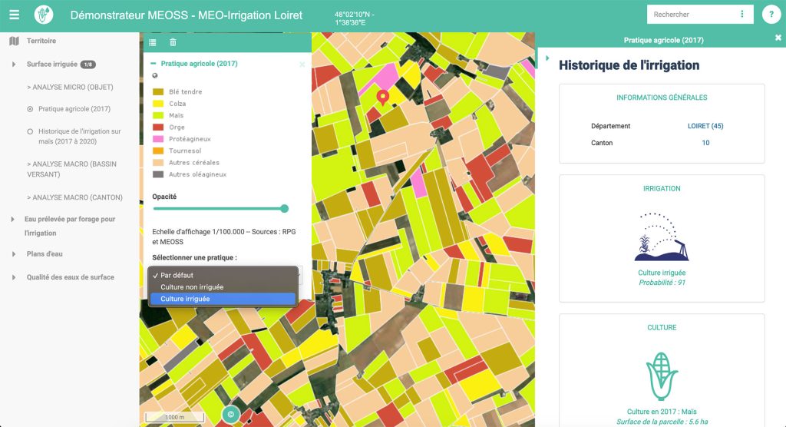Click the round green button near scale bar
Screen dimensions: 786x427
(x=230, y=415)
